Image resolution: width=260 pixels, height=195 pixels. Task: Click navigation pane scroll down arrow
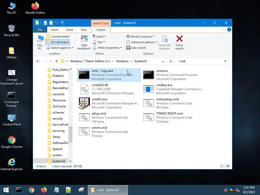coord(71,161)
